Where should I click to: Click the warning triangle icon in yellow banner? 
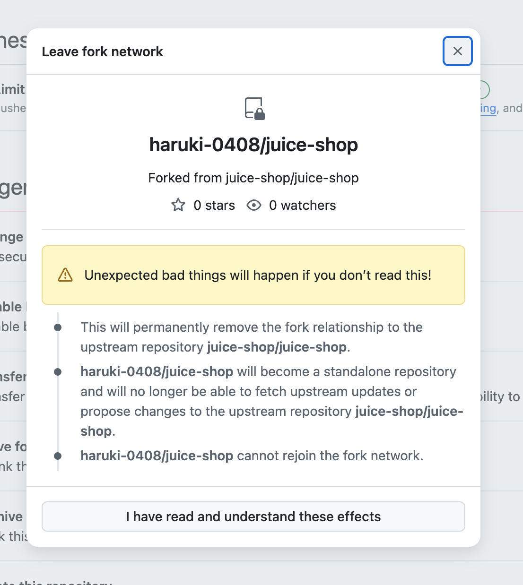65,275
